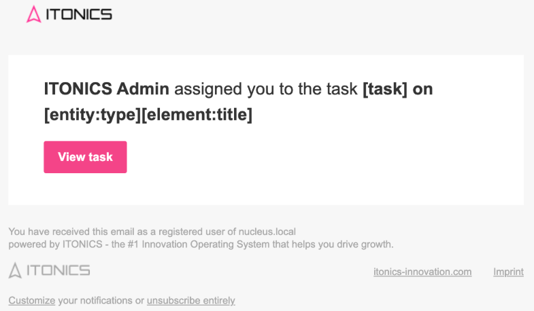Image resolution: width=534 pixels, height=311 pixels.
Task: Click the 'helps you drive growth' text
Action: pos(347,244)
